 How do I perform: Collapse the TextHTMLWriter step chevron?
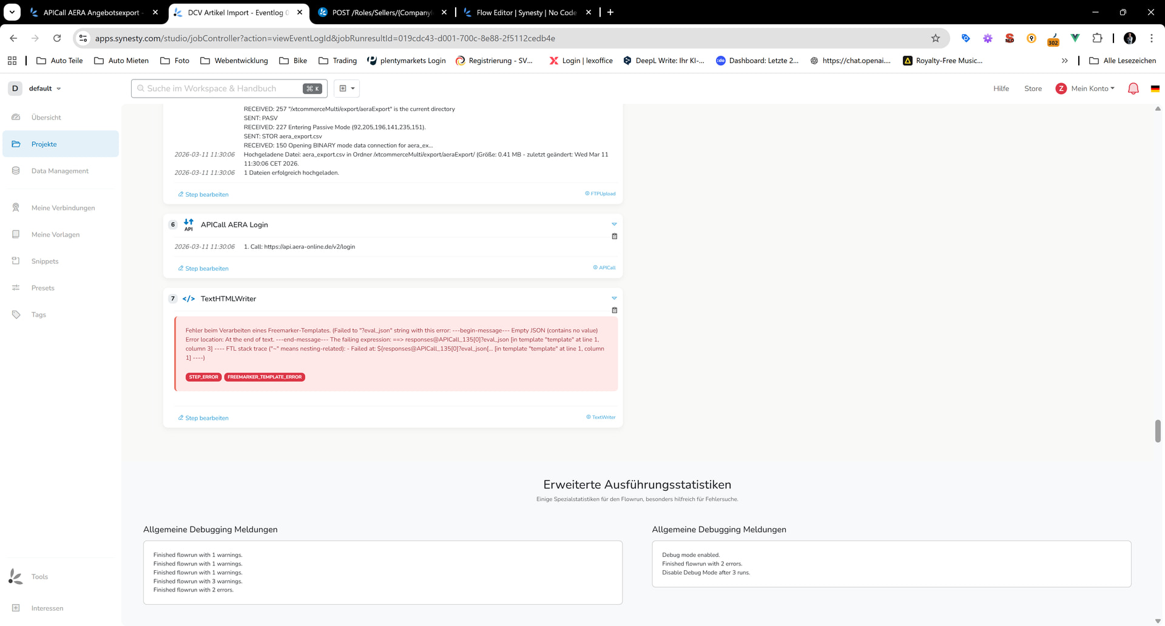tap(614, 298)
